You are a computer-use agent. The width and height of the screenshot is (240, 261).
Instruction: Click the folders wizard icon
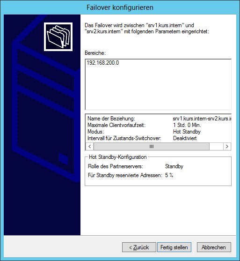point(58,37)
